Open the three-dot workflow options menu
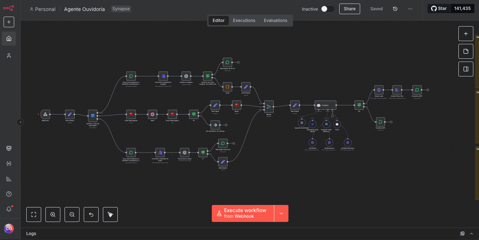 (x=410, y=9)
